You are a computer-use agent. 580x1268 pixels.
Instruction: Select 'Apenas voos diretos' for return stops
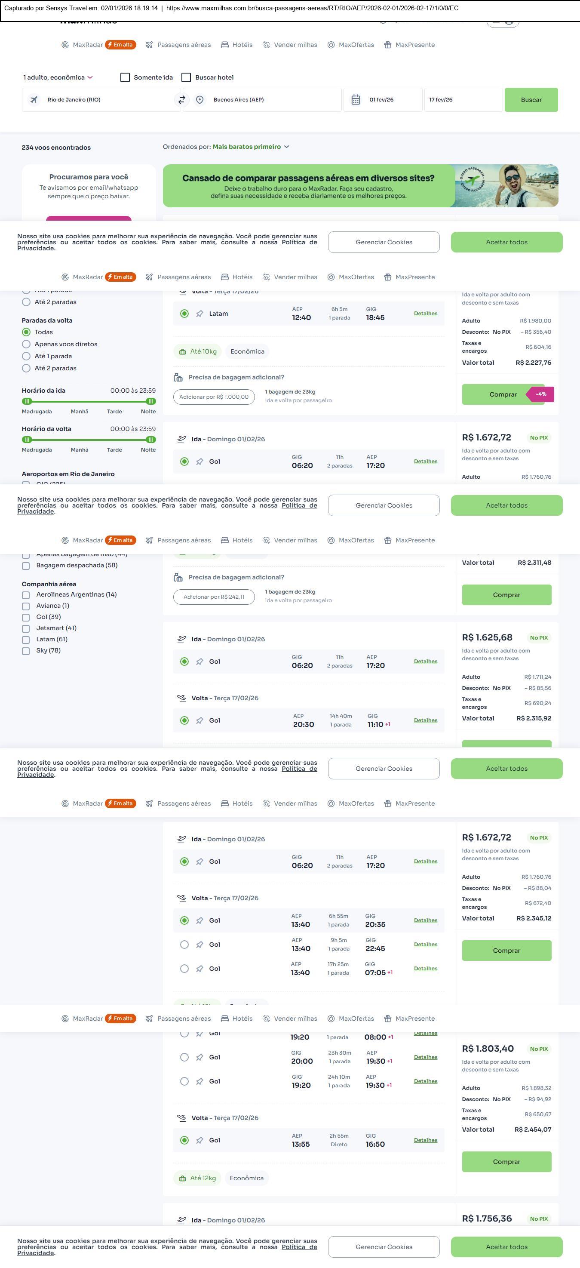(27, 344)
